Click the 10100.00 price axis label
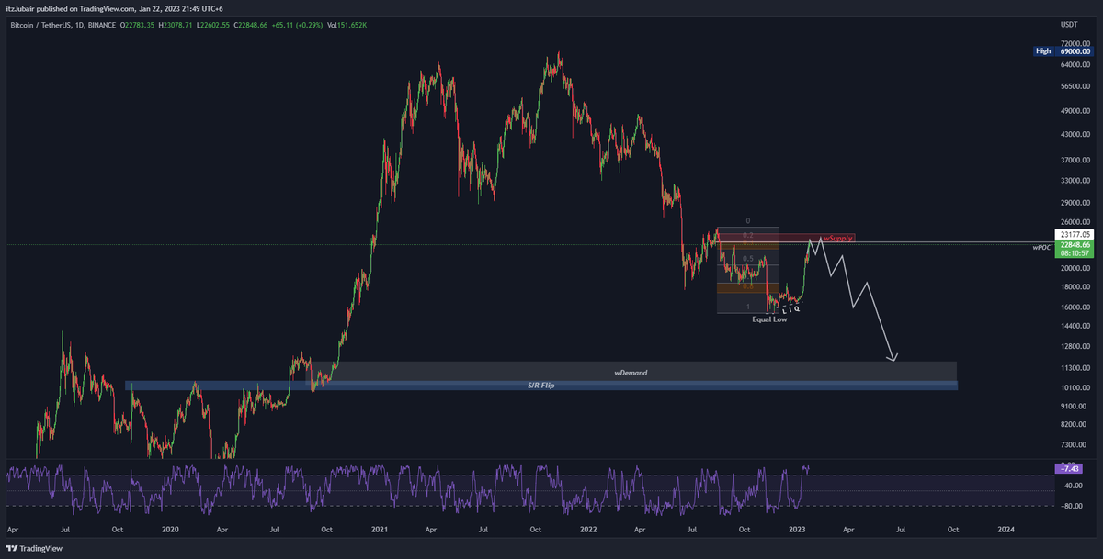 [x=1074, y=387]
